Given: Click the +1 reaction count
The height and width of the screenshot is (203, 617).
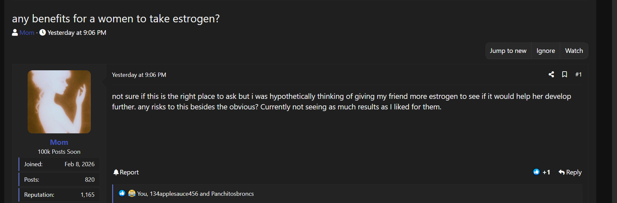Looking at the screenshot, I should 546,172.
